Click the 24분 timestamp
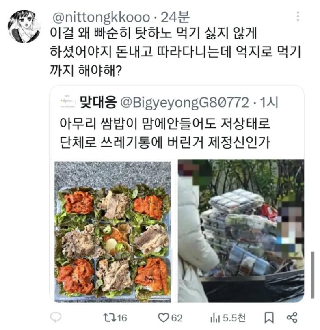Viewport: 320px width, 330px height. point(175,17)
